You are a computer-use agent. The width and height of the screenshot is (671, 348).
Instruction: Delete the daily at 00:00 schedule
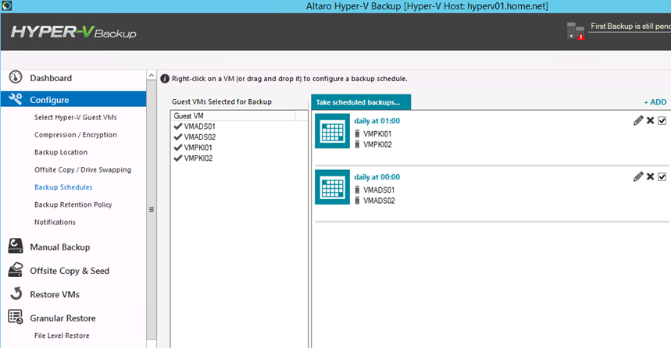(x=651, y=176)
